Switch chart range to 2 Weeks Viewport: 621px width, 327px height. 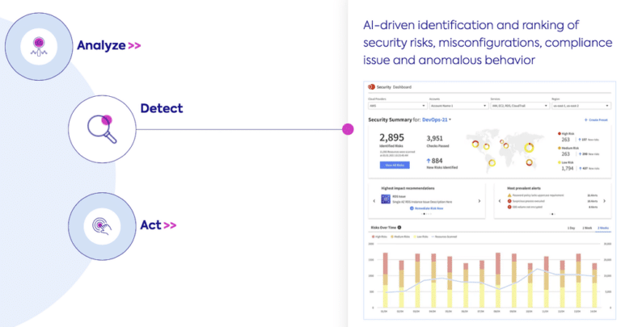click(603, 228)
